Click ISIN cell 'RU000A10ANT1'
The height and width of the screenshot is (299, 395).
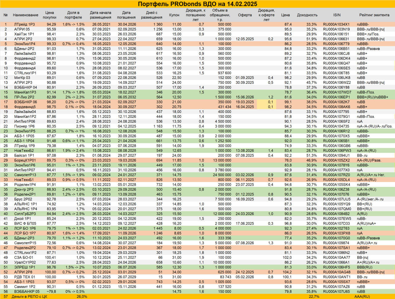[336, 277]
